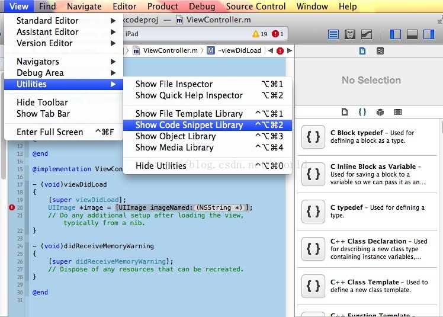
Task: Open the Debug menu
Action: [x=202, y=6]
